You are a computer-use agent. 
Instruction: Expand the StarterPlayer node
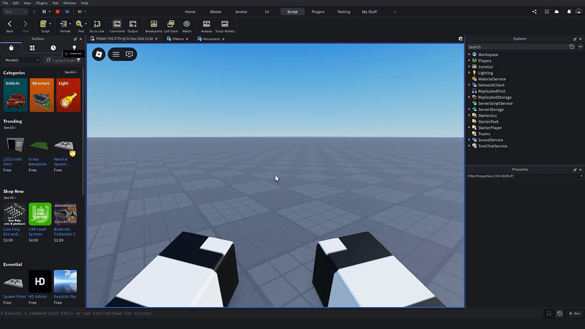(x=470, y=127)
